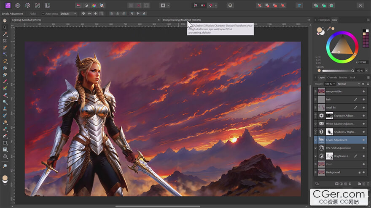The image size is (371, 208).
Task: Open the Color panel opacity percentage dropdown
Action: (x=366, y=71)
